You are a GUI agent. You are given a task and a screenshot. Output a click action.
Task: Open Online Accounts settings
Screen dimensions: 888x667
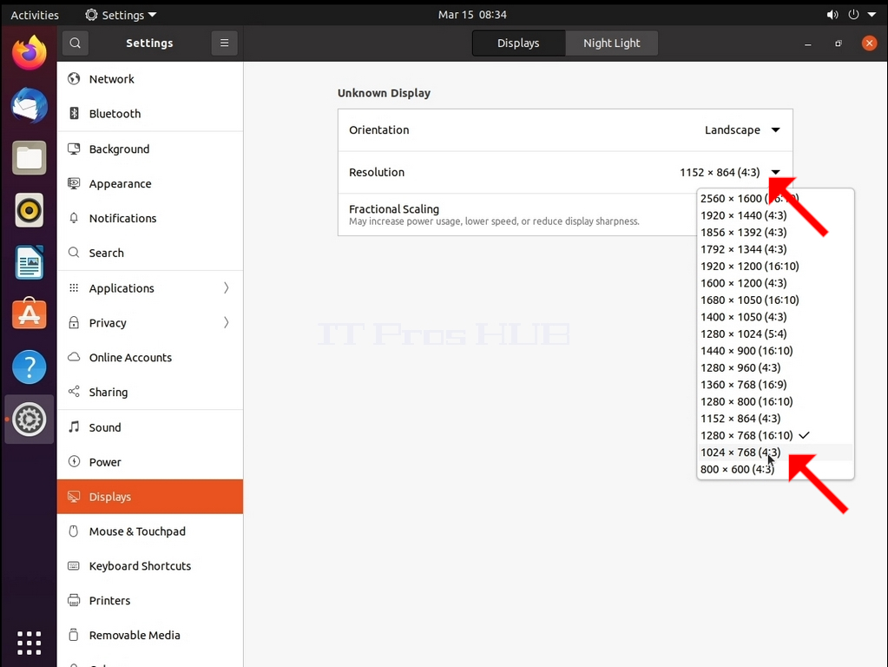pos(150,358)
